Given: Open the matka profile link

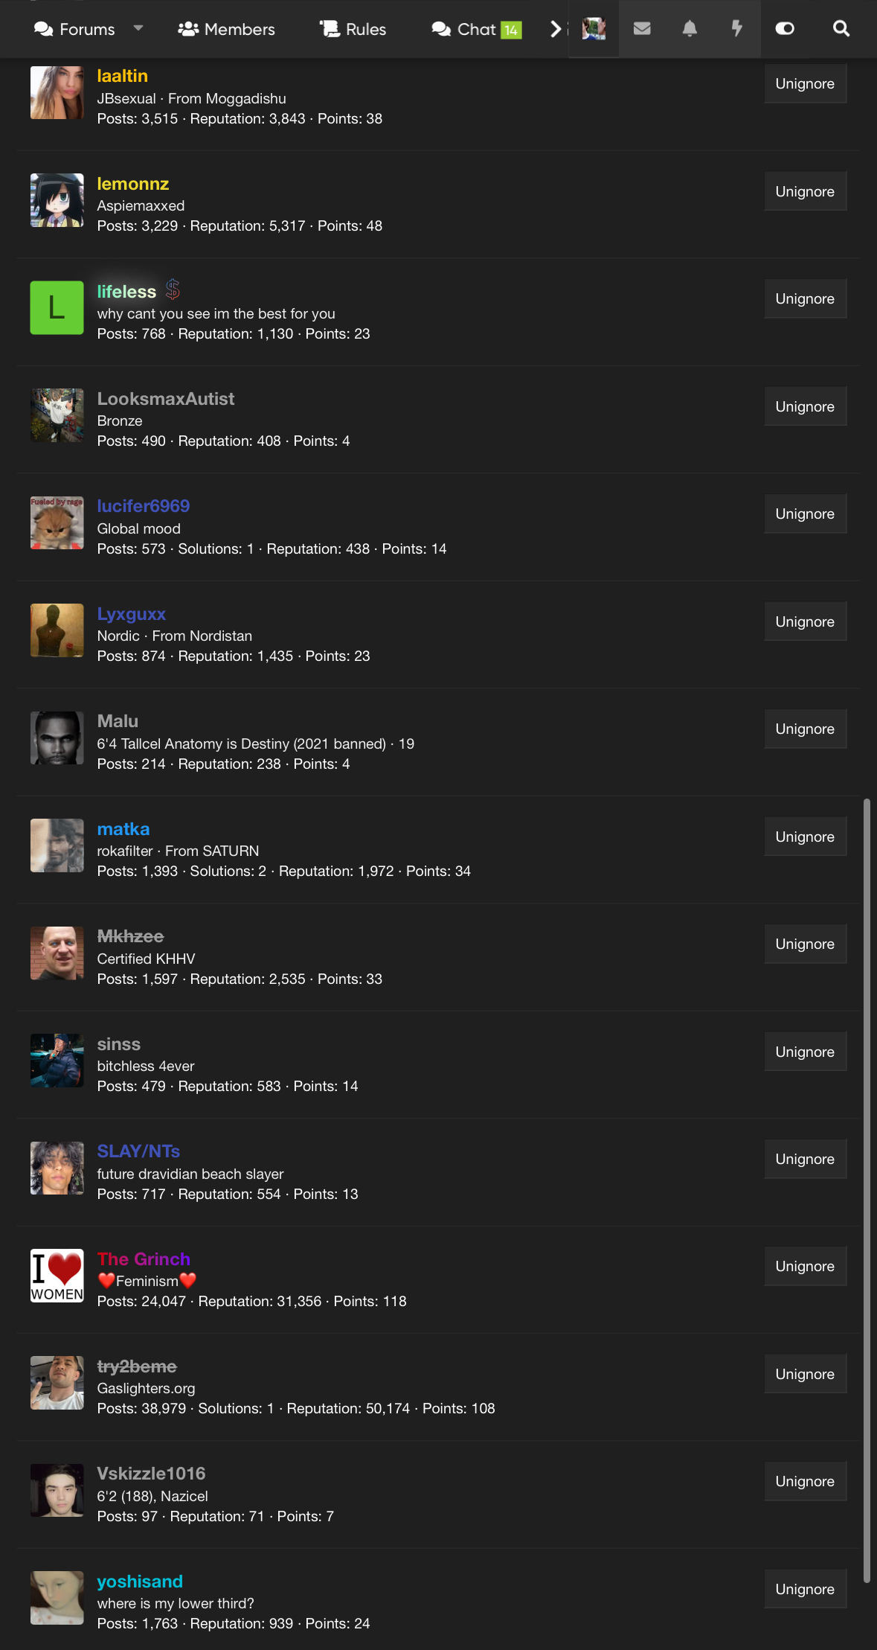Looking at the screenshot, I should click(123, 828).
